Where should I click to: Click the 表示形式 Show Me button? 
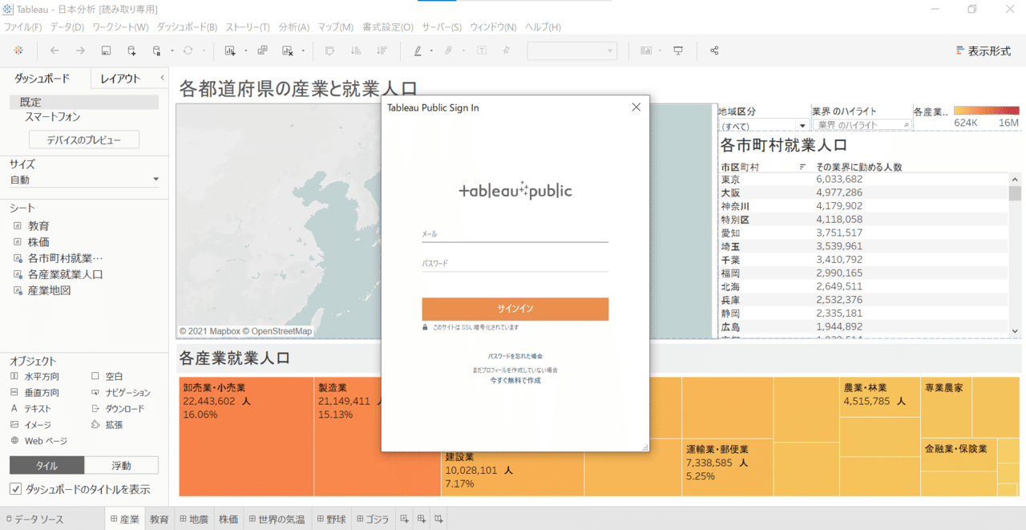coord(984,51)
